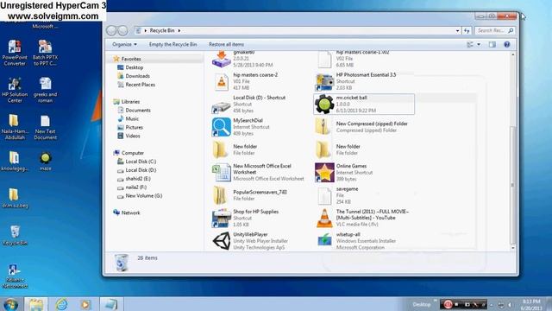Image resolution: width=552 pixels, height=311 pixels.
Task: Open Videos library
Action: coord(133,136)
